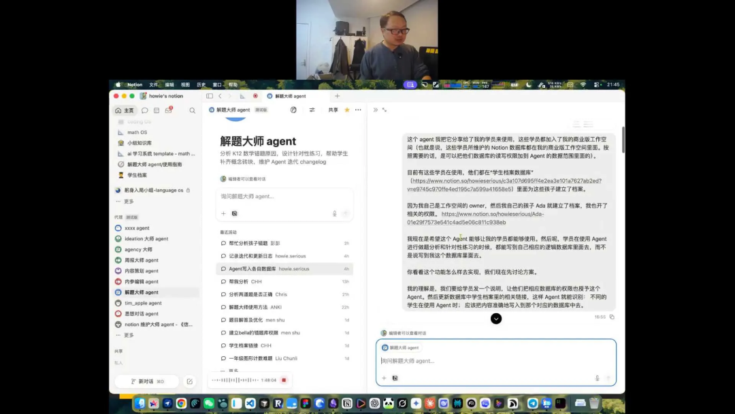
Task: Click the microphone icon in the right chat input
Action: (598, 378)
